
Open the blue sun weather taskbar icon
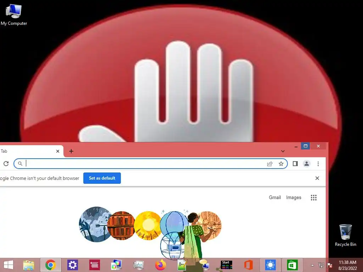(x=270, y=265)
